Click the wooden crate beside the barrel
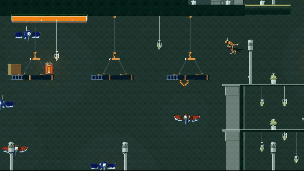This screenshot has height=171, width=304. click(14, 69)
